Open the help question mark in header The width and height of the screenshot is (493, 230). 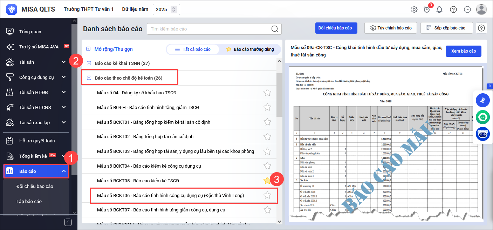tap(453, 9)
